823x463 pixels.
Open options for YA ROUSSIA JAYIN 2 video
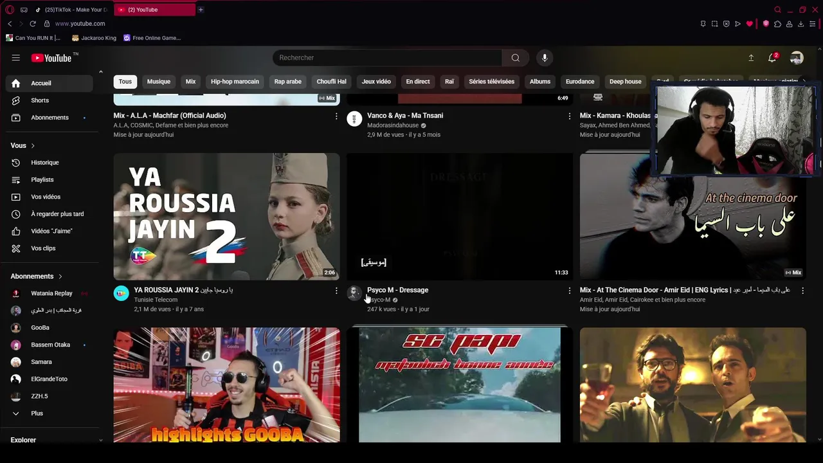point(336,291)
